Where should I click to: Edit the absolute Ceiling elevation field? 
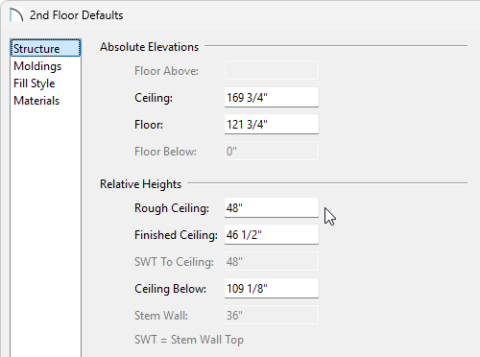coord(272,97)
